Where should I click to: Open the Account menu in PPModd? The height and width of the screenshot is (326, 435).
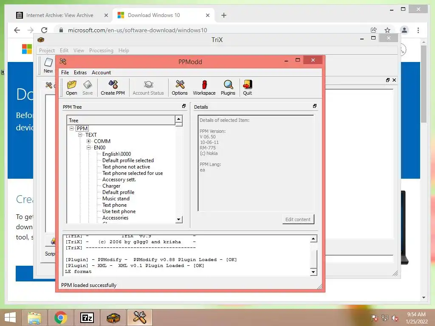click(x=101, y=72)
